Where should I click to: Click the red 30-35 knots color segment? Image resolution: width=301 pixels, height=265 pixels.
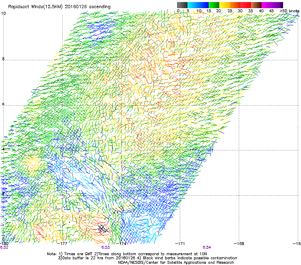(246, 5)
